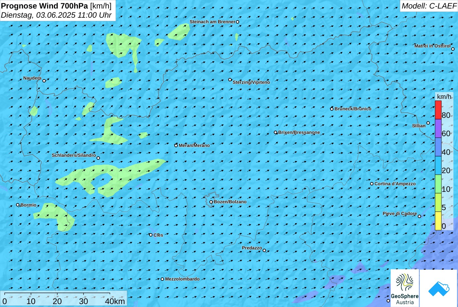Click the Predazzo city marker
This screenshot has width=458, height=307.
click(264, 250)
